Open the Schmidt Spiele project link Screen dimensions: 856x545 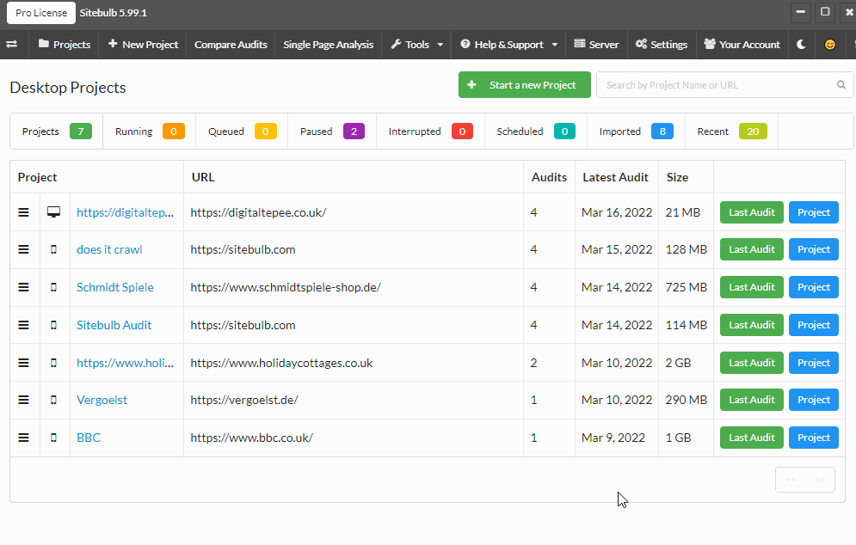click(x=114, y=287)
